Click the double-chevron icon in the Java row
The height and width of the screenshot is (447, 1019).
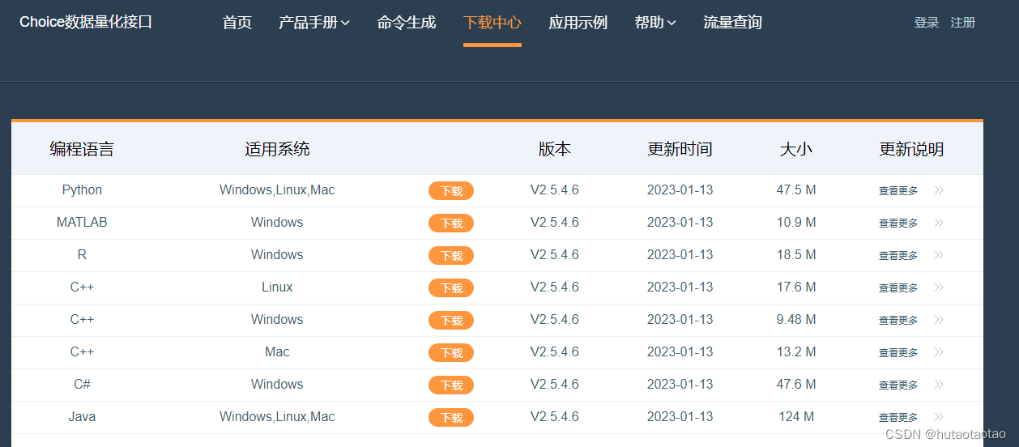939,417
